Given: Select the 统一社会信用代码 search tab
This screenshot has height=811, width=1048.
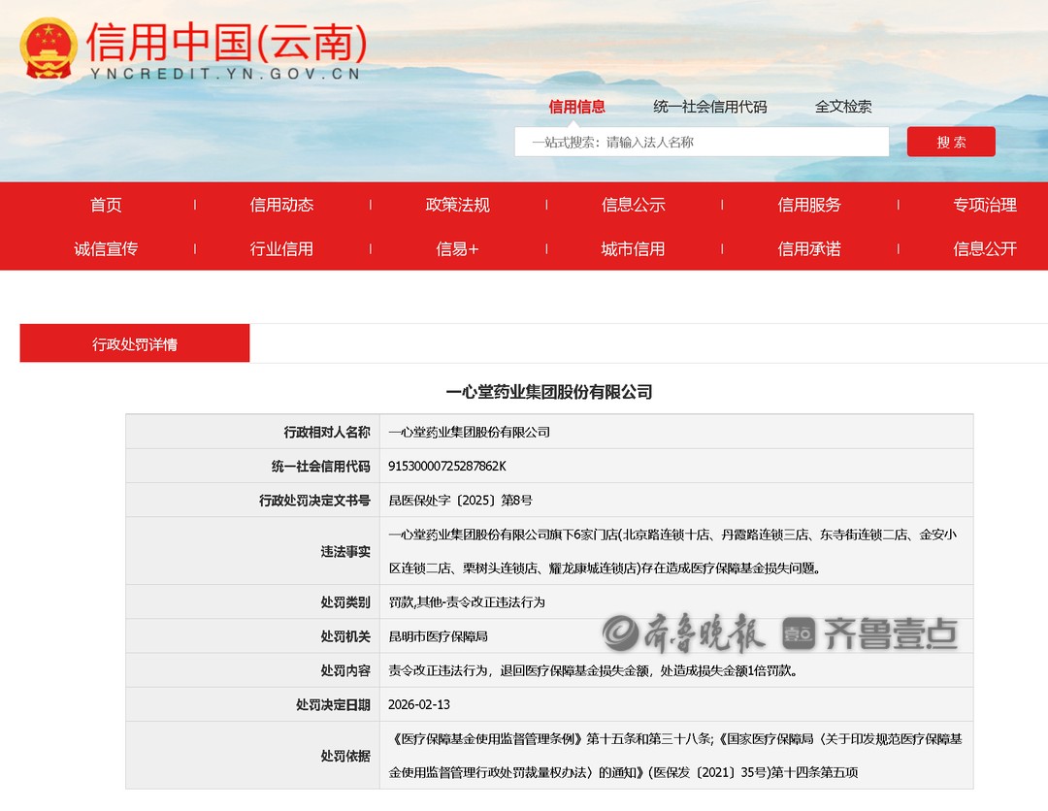Looking at the screenshot, I should coord(709,107).
